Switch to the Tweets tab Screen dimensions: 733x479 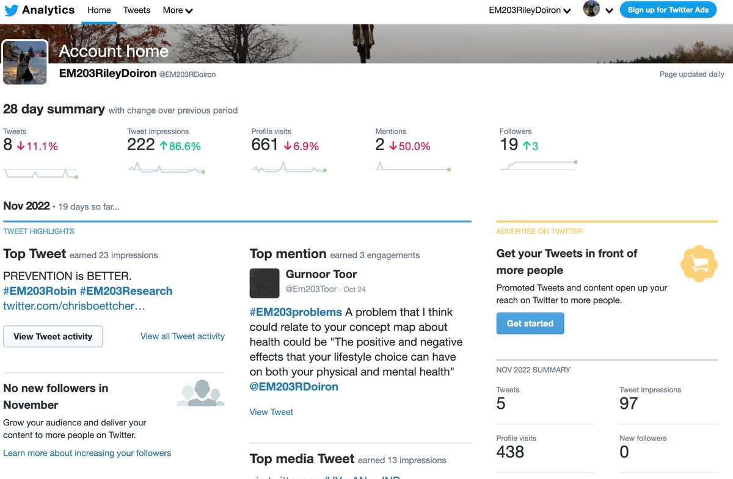point(137,10)
